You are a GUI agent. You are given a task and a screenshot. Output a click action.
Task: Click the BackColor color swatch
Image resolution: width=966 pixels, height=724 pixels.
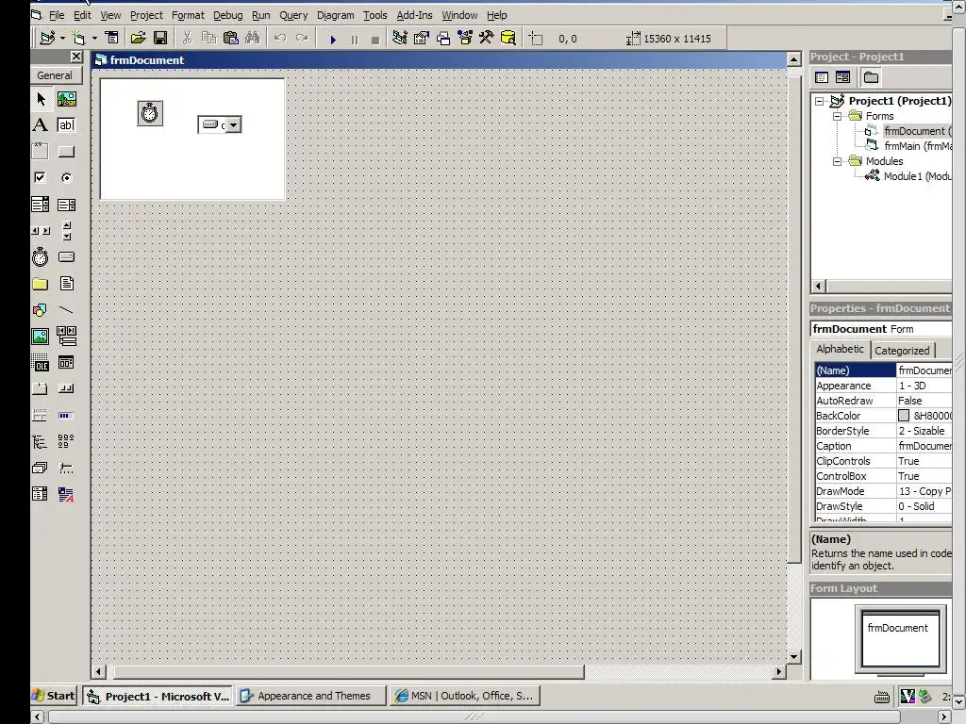[x=903, y=416]
